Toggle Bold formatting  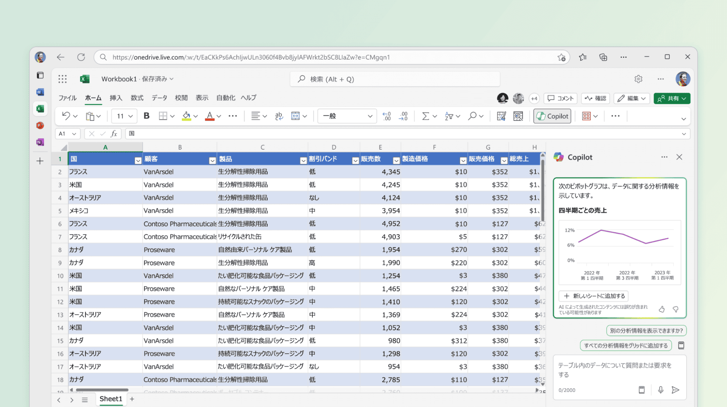(147, 116)
